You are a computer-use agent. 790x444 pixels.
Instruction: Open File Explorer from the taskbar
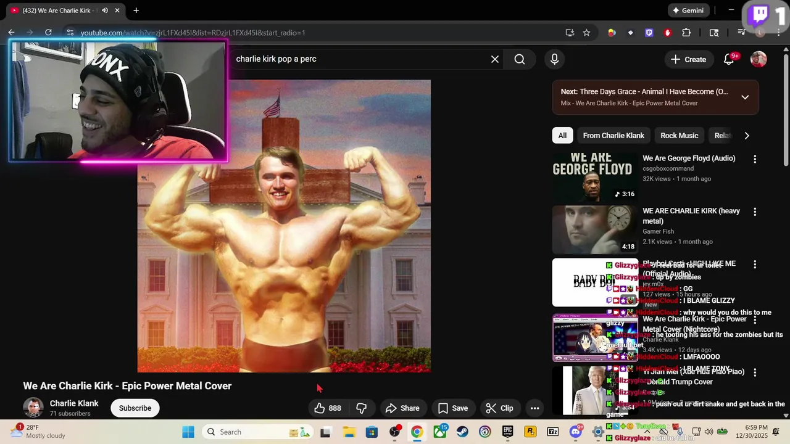(349, 432)
